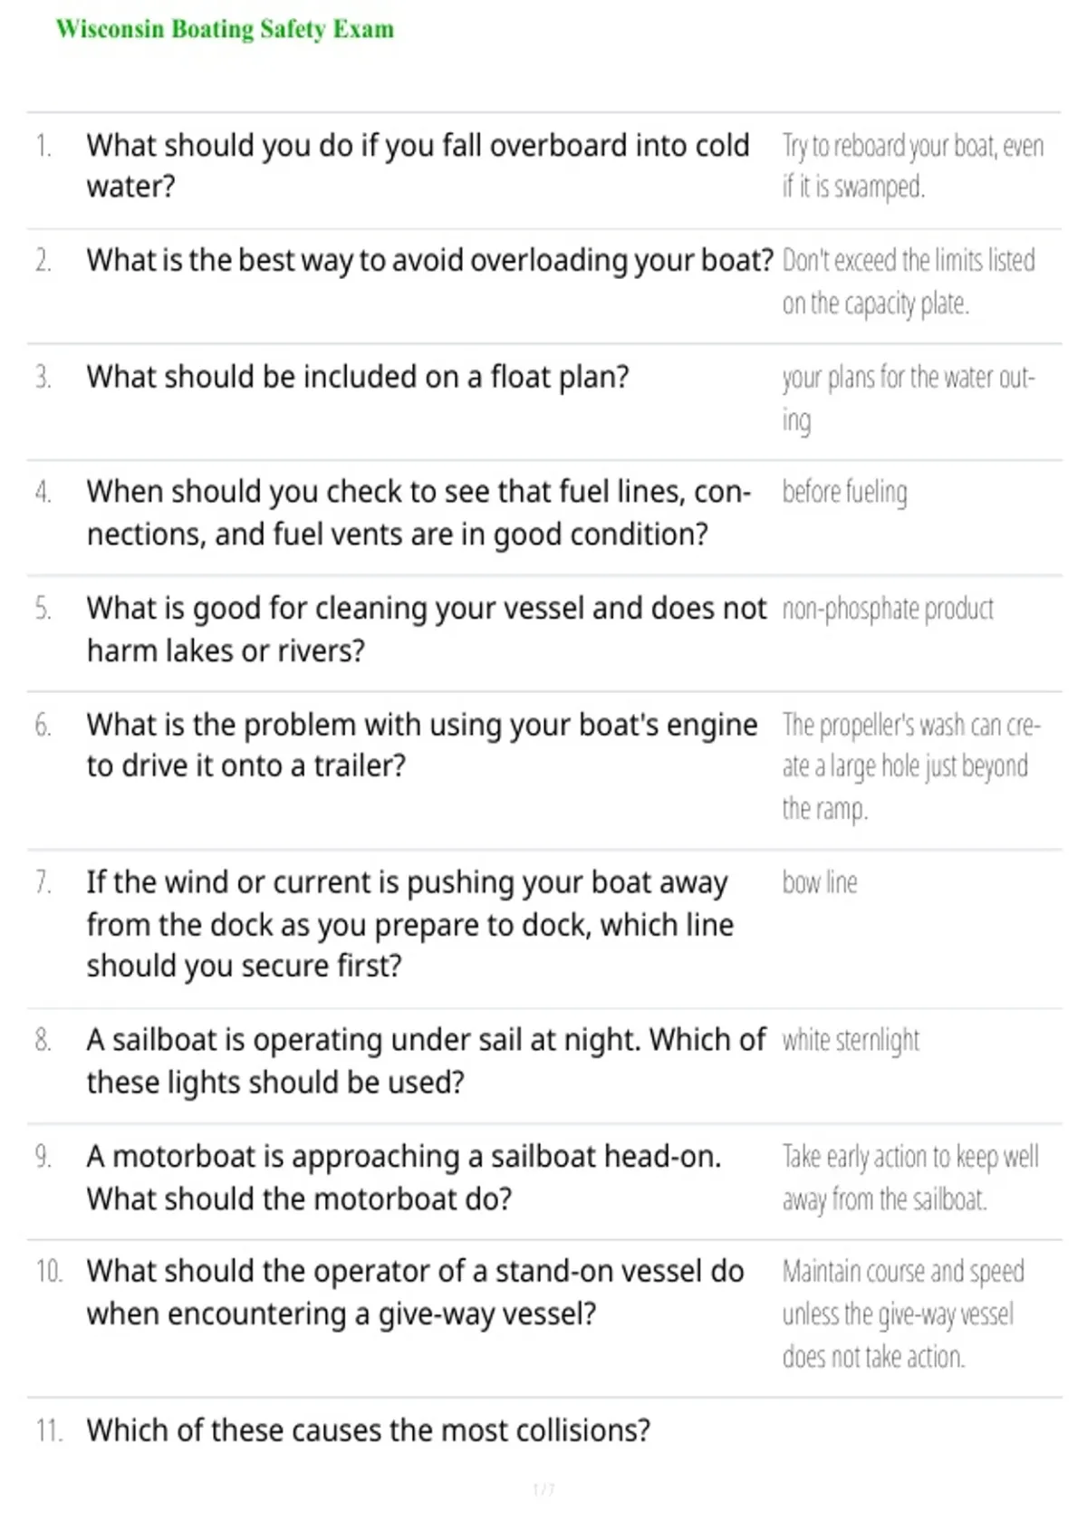Select question 9 about motorboat approaching sailboat

404,1177
